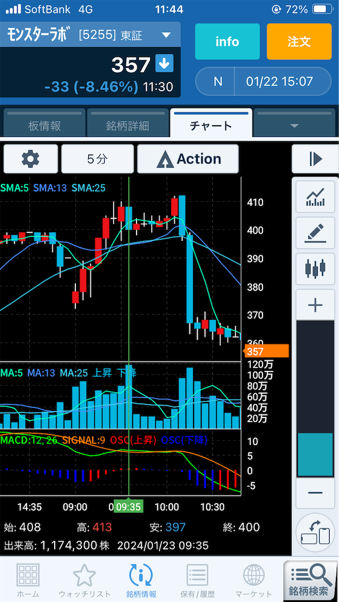
Task: Tap the 終: 400 close value
Action: click(241, 527)
